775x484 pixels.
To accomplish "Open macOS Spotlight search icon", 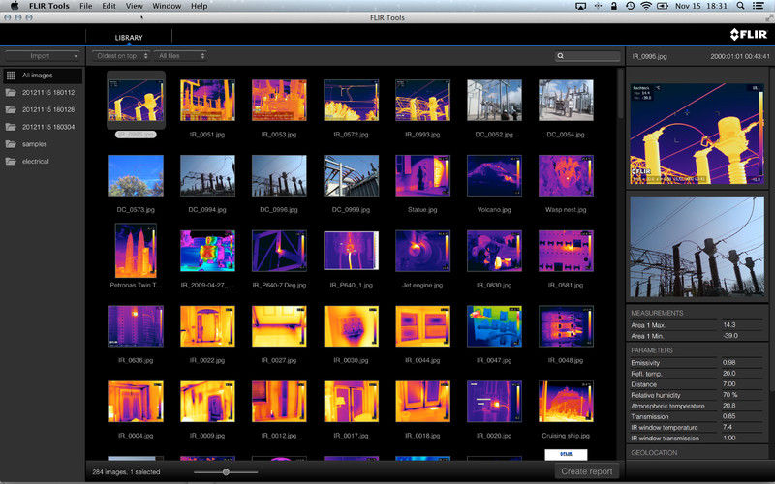I will pyautogui.click(x=740, y=6).
